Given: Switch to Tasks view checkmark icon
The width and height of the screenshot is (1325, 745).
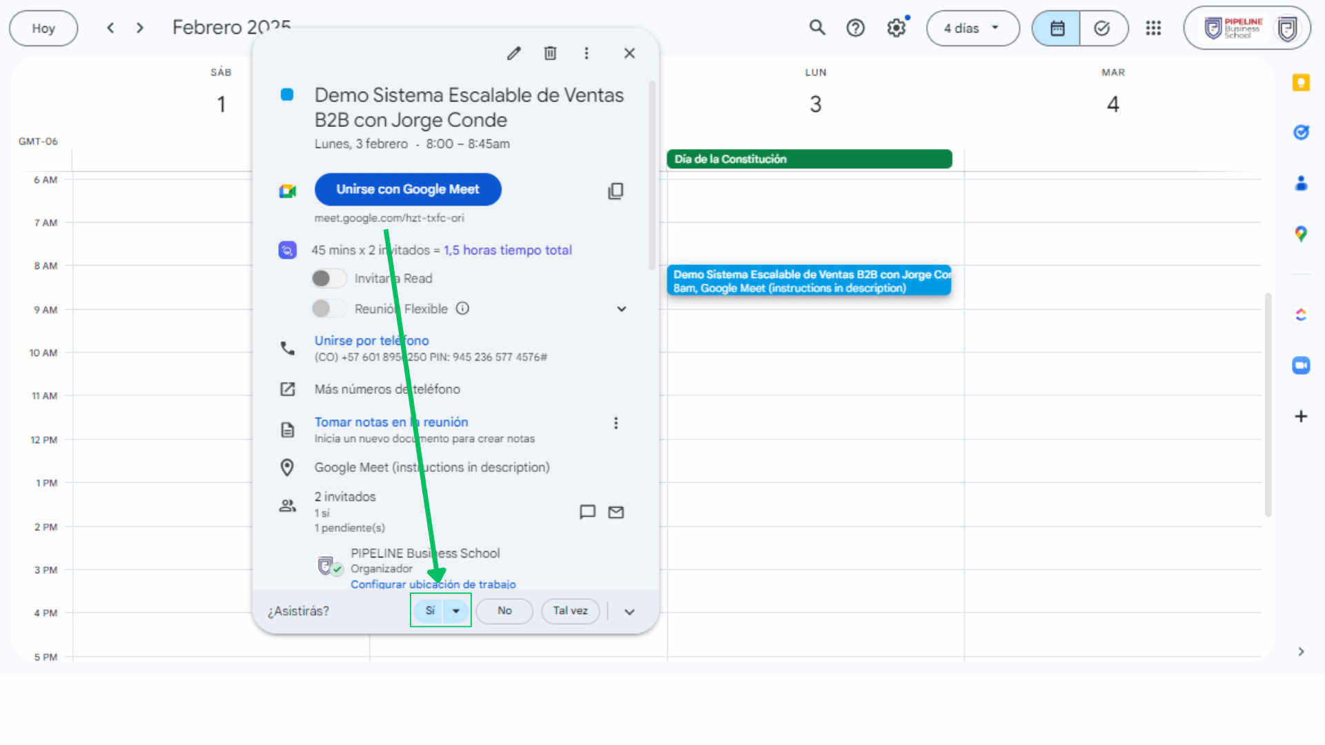Looking at the screenshot, I should (1102, 28).
